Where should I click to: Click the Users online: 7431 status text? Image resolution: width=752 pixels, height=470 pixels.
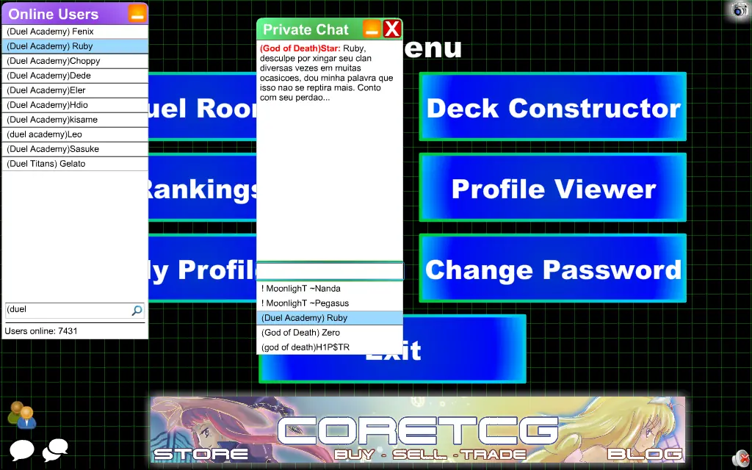coord(41,331)
